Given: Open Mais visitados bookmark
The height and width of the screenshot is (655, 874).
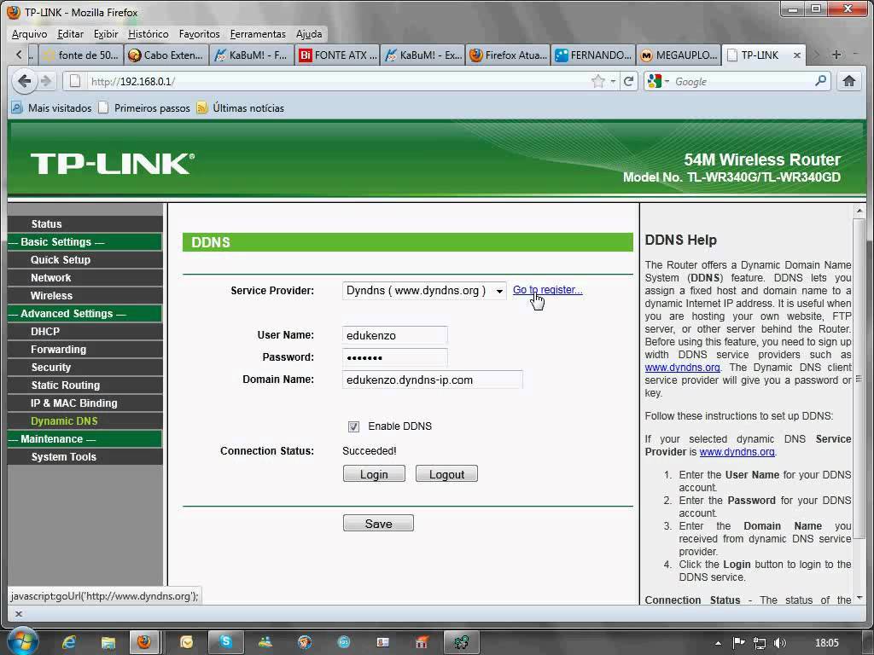Looking at the screenshot, I should tap(52, 108).
